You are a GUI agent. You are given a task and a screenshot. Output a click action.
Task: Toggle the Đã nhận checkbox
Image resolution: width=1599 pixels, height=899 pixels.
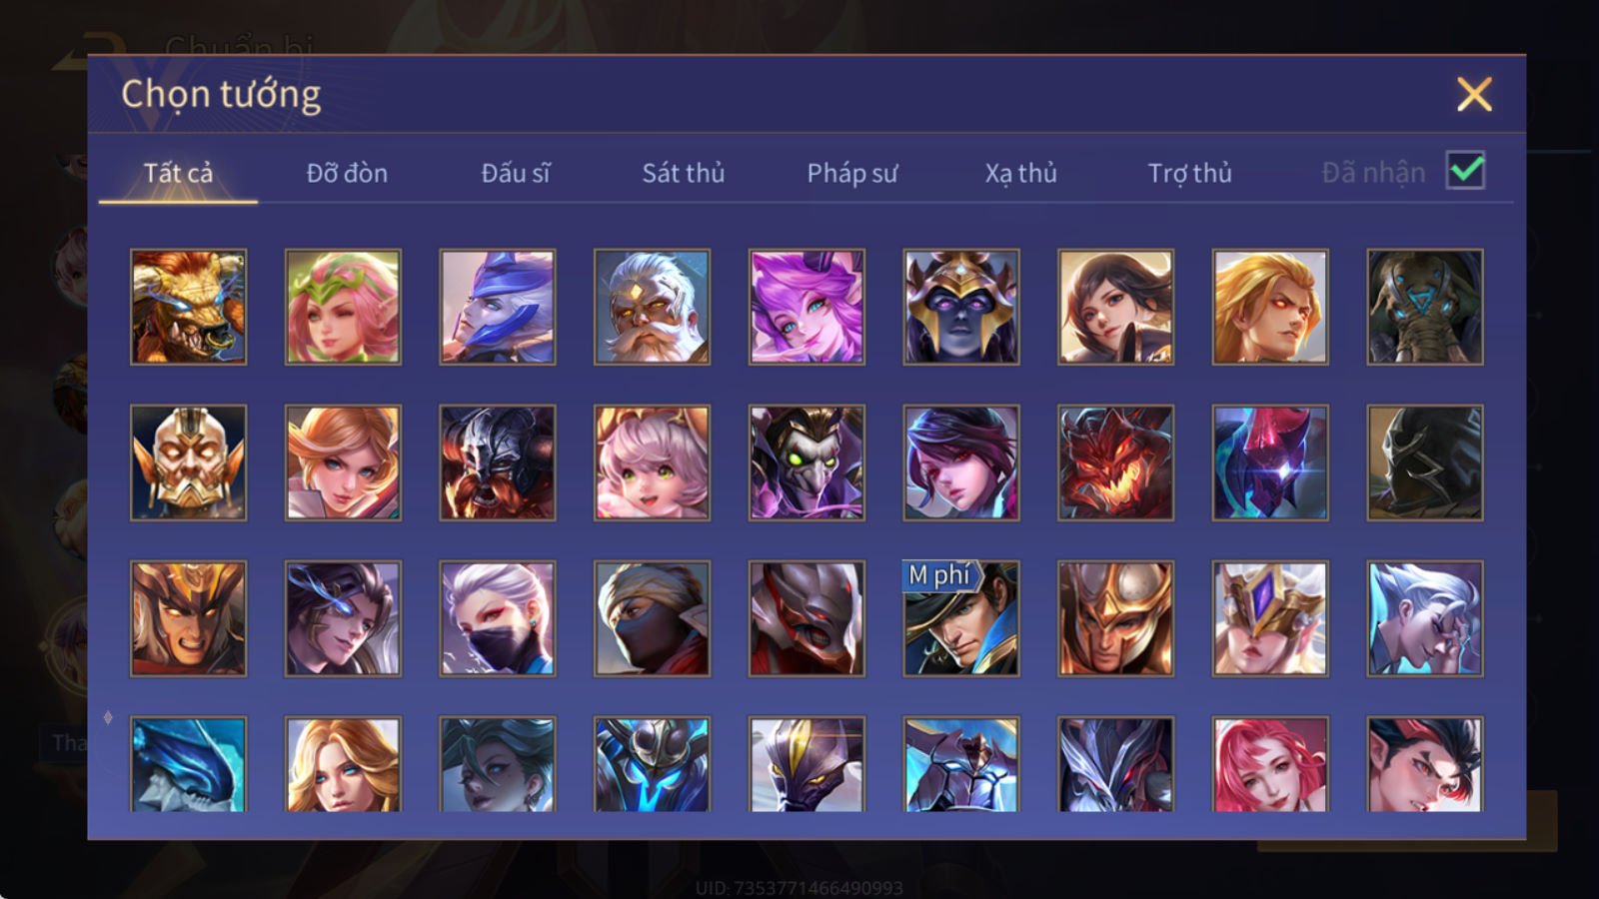[1466, 171]
